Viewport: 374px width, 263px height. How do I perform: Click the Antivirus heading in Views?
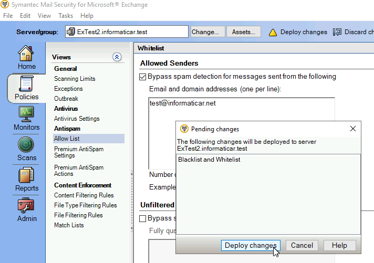[66, 109]
